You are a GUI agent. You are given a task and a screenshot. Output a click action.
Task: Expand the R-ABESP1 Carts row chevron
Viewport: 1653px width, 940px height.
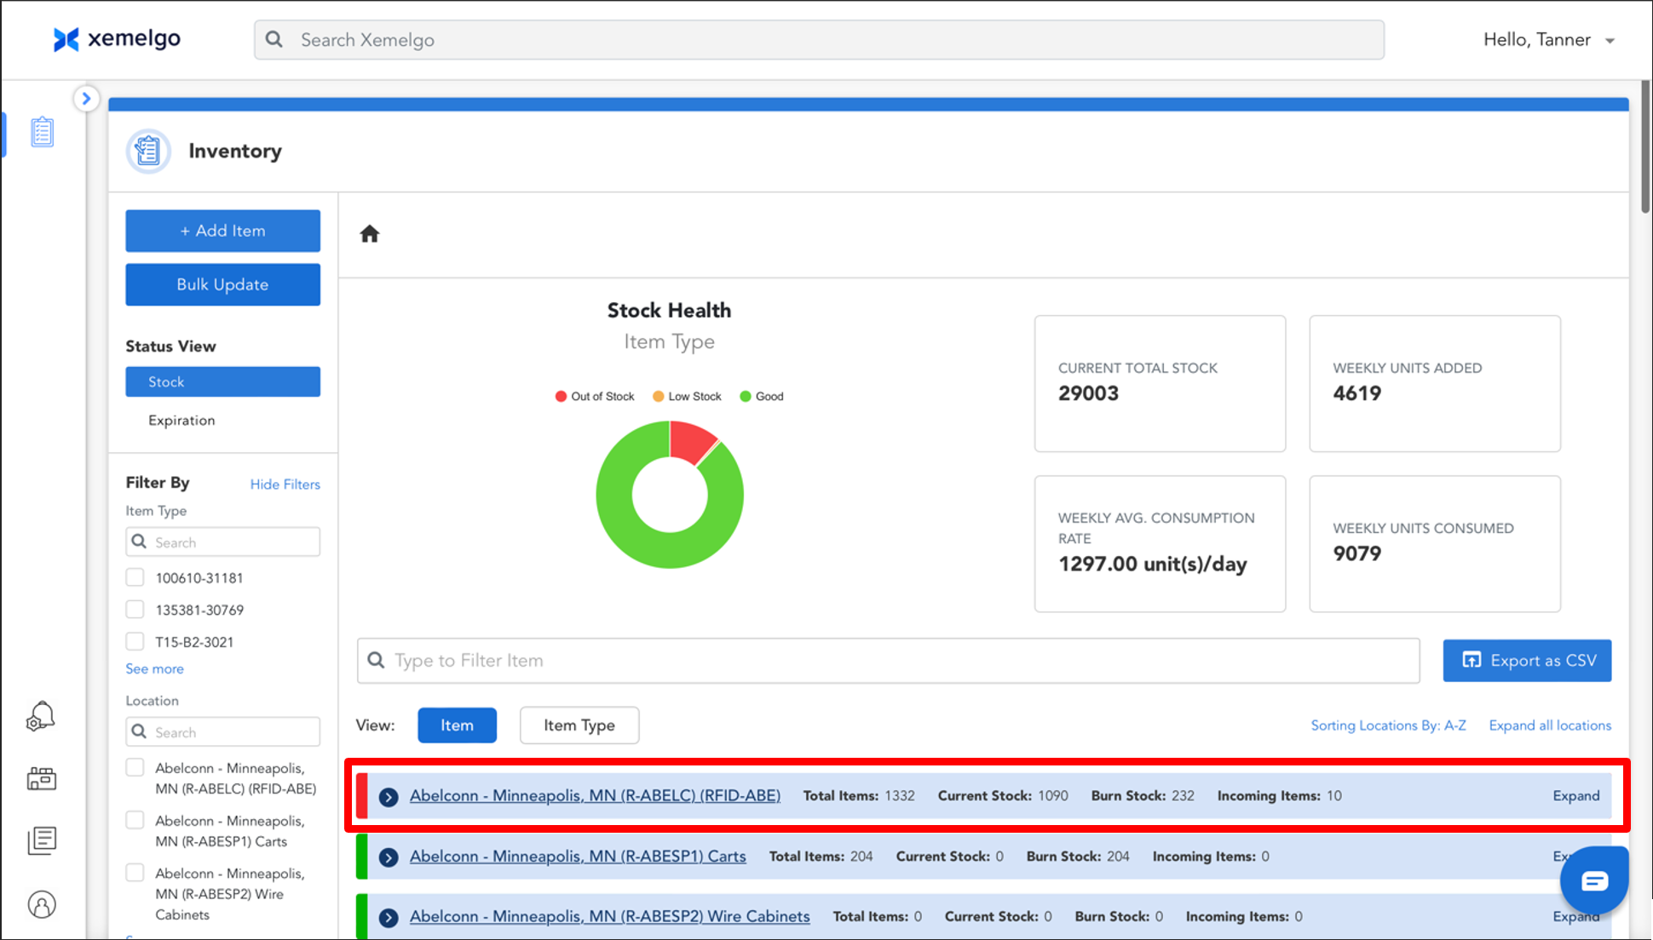[x=389, y=857]
